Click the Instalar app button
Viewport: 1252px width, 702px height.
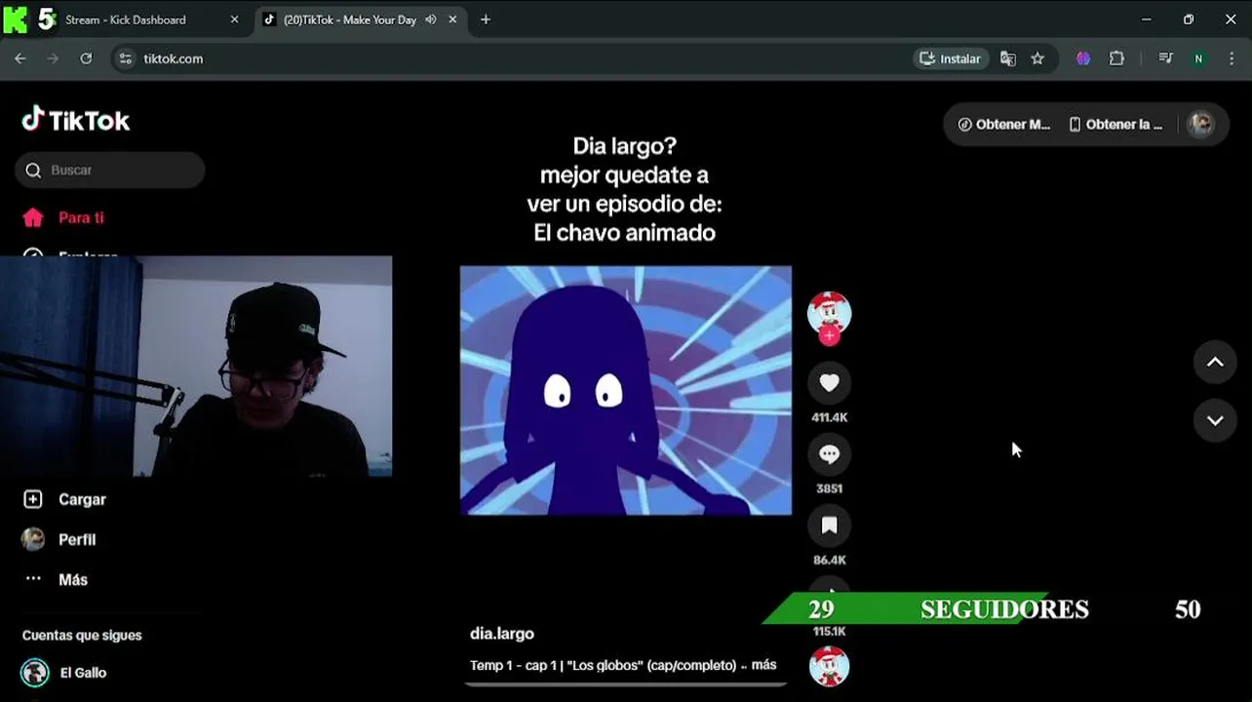tap(952, 58)
